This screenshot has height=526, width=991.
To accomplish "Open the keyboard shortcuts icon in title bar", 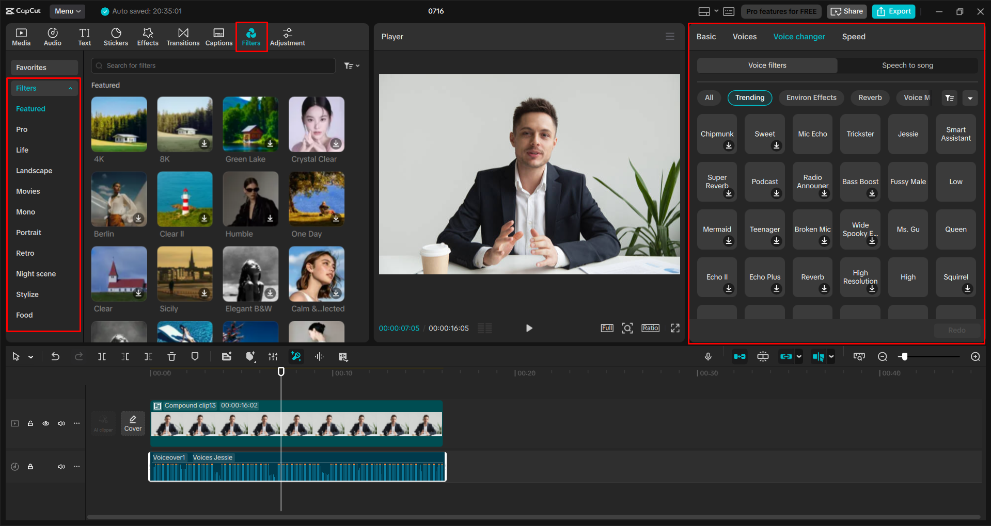I will point(729,11).
